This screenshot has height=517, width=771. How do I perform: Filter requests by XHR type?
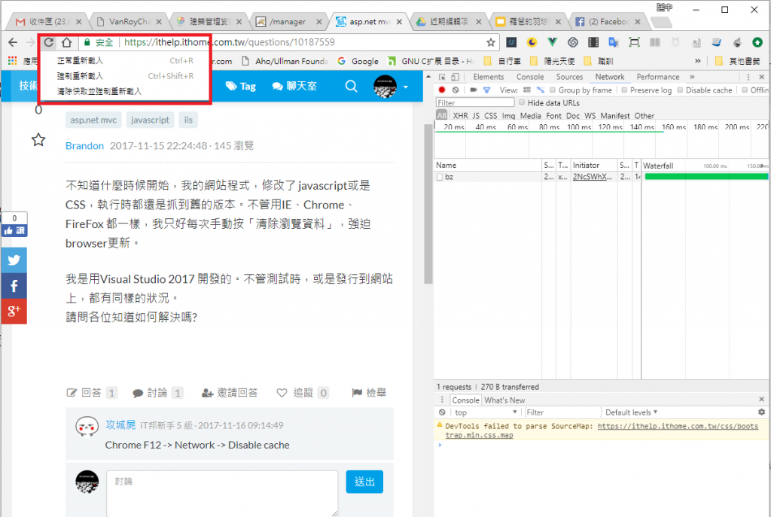tap(460, 116)
